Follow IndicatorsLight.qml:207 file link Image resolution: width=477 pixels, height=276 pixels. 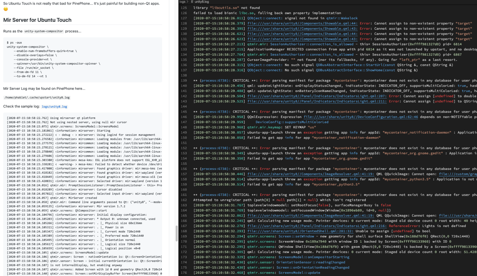click(x=317, y=96)
